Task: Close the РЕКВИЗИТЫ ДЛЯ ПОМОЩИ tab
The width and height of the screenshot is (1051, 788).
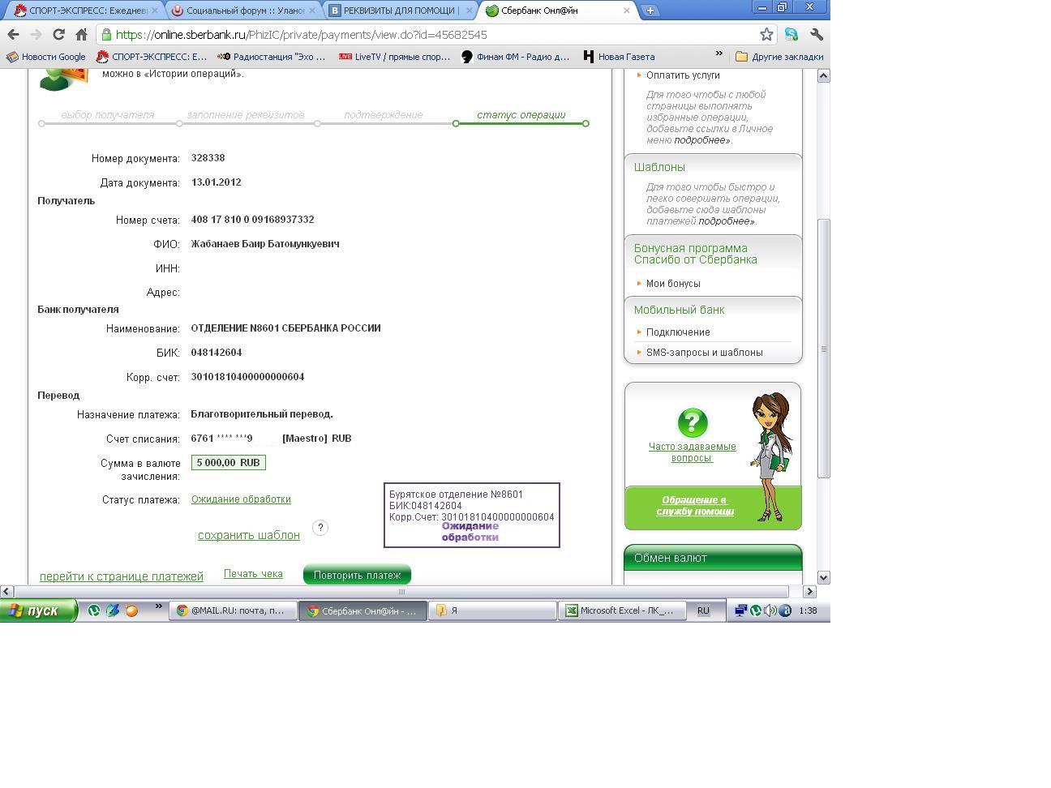Action: point(470,11)
